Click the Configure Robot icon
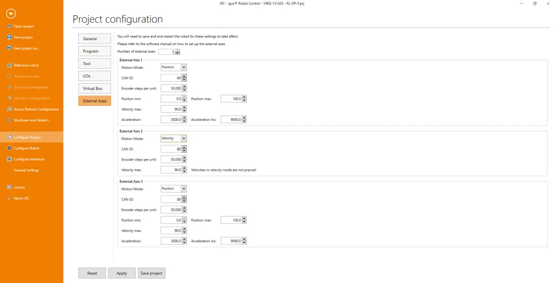Screen dimensions: 554x283 [9, 148]
